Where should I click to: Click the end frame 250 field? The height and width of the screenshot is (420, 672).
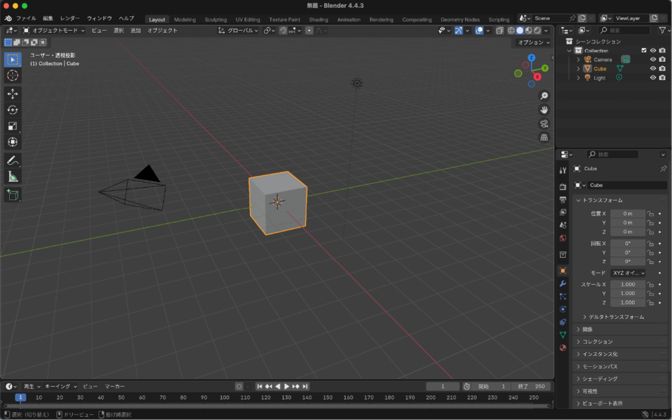coord(532,387)
